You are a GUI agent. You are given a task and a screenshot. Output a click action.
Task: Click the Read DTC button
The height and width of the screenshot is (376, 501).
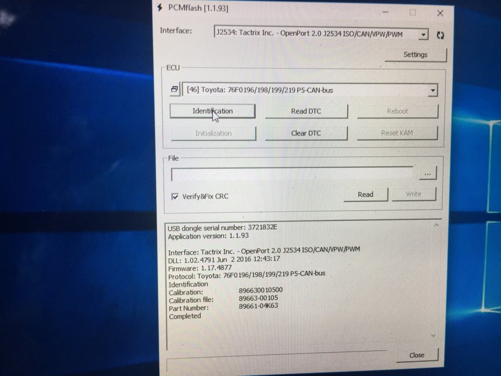pyautogui.click(x=306, y=111)
